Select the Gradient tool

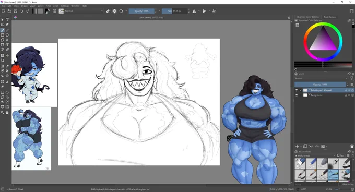(2, 66)
